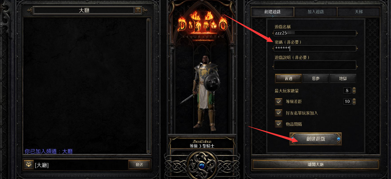Increase max players with up arrow
The height and width of the screenshot is (179, 391).
coord(354,89)
